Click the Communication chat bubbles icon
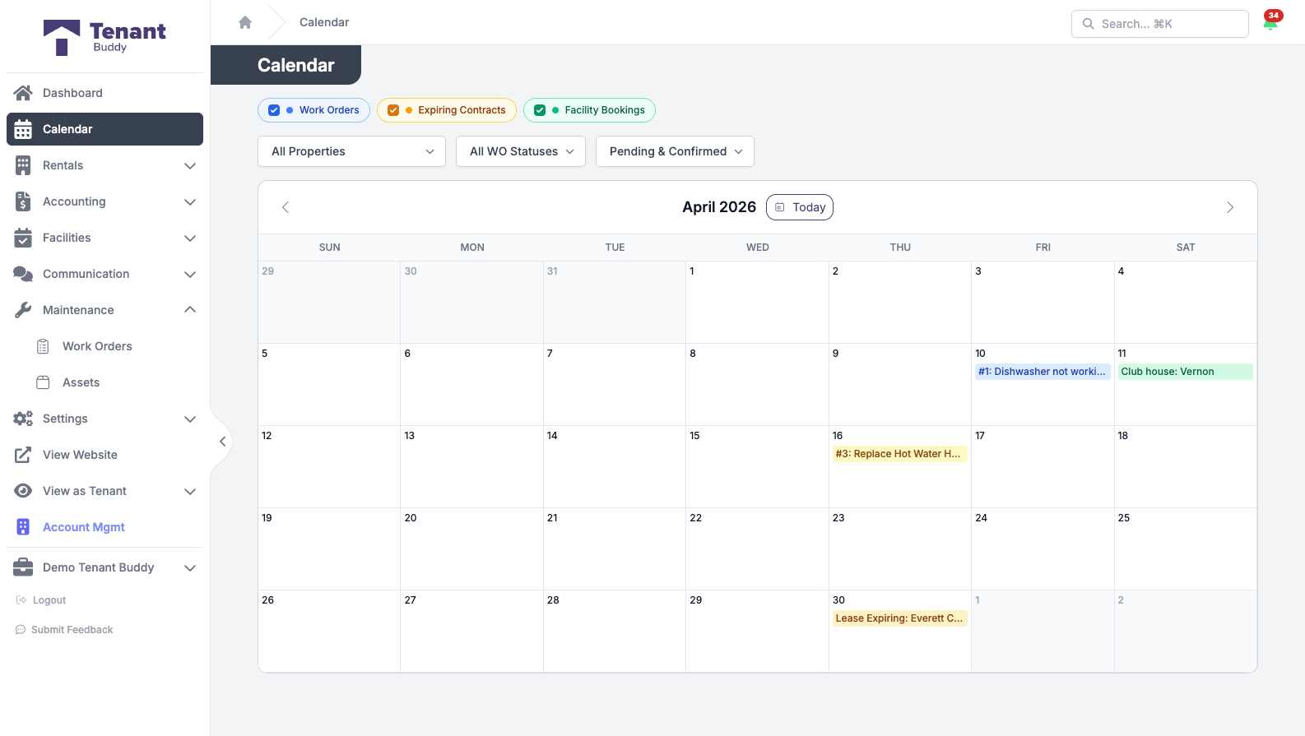This screenshot has width=1305, height=736. 23,274
